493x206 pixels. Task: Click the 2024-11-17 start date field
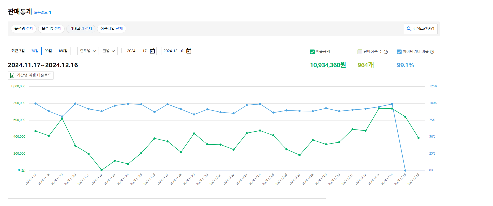tap(137, 51)
